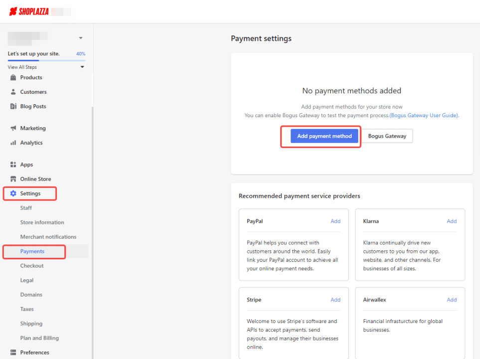Click the Add payment method button
The width and height of the screenshot is (480, 359).
click(x=324, y=136)
